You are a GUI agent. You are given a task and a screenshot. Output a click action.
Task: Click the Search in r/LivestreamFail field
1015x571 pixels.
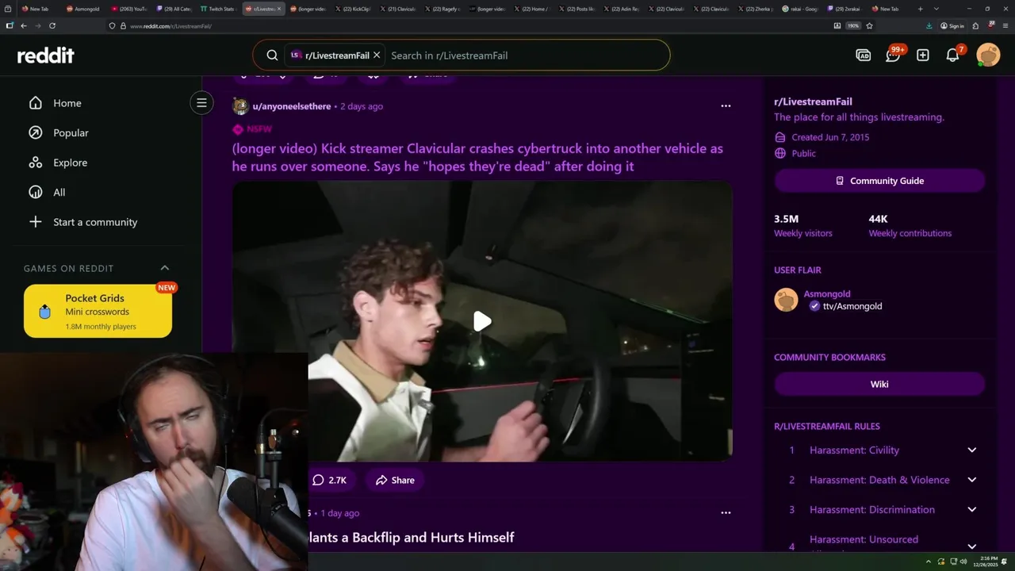(523, 56)
